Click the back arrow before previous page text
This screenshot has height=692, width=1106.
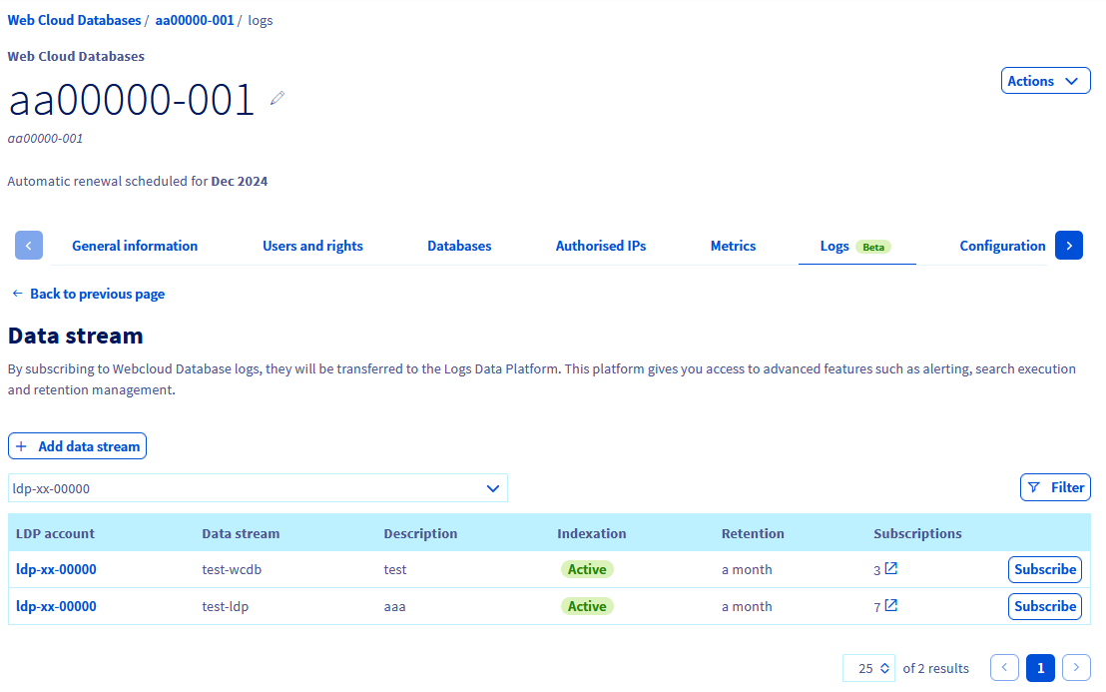(17, 294)
